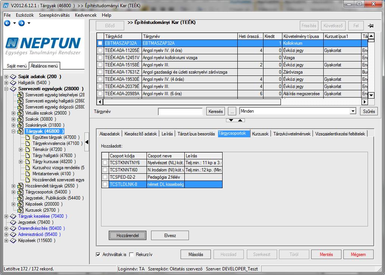Collapse the Szervezeti egységek tree node

click(x=6, y=89)
